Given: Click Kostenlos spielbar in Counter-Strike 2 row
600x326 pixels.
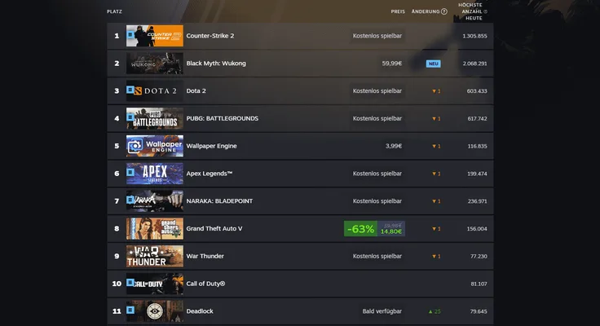Looking at the screenshot, I should click(x=377, y=36).
